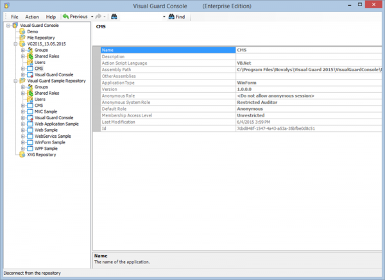The width and height of the screenshot is (385, 280).
Task: Open the Action menu
Action: (32, 17)
